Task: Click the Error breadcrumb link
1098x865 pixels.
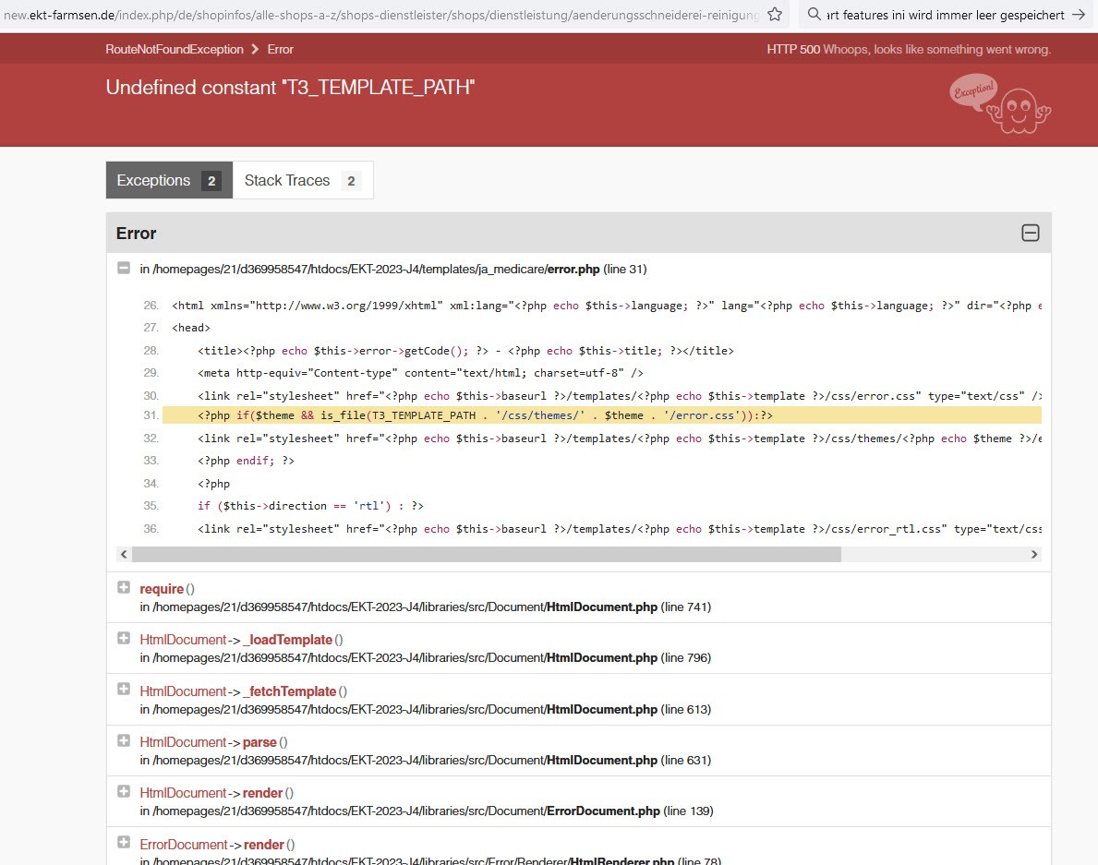Action: coord(281,49)
